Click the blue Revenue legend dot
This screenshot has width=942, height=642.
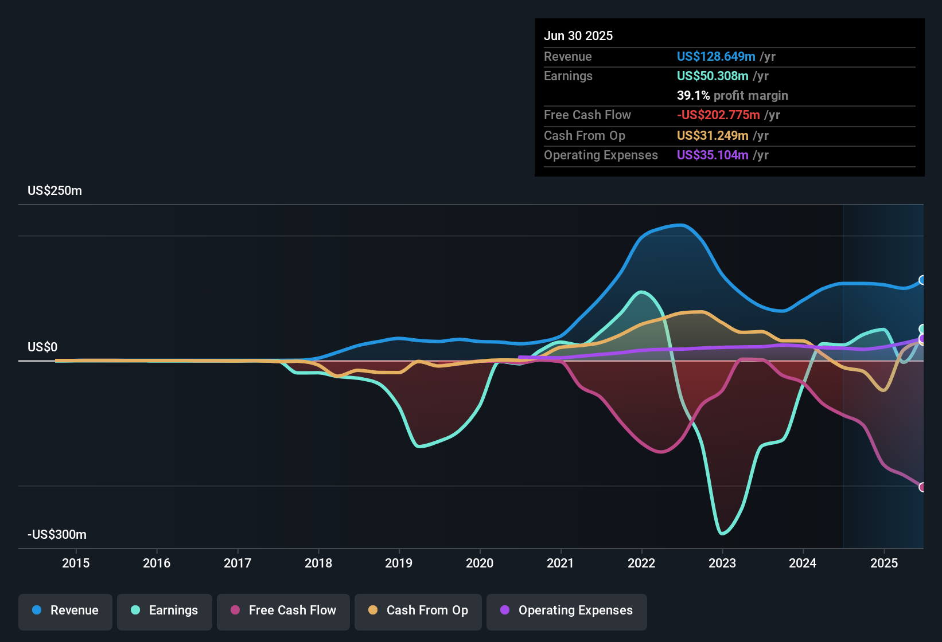point(37,610)
